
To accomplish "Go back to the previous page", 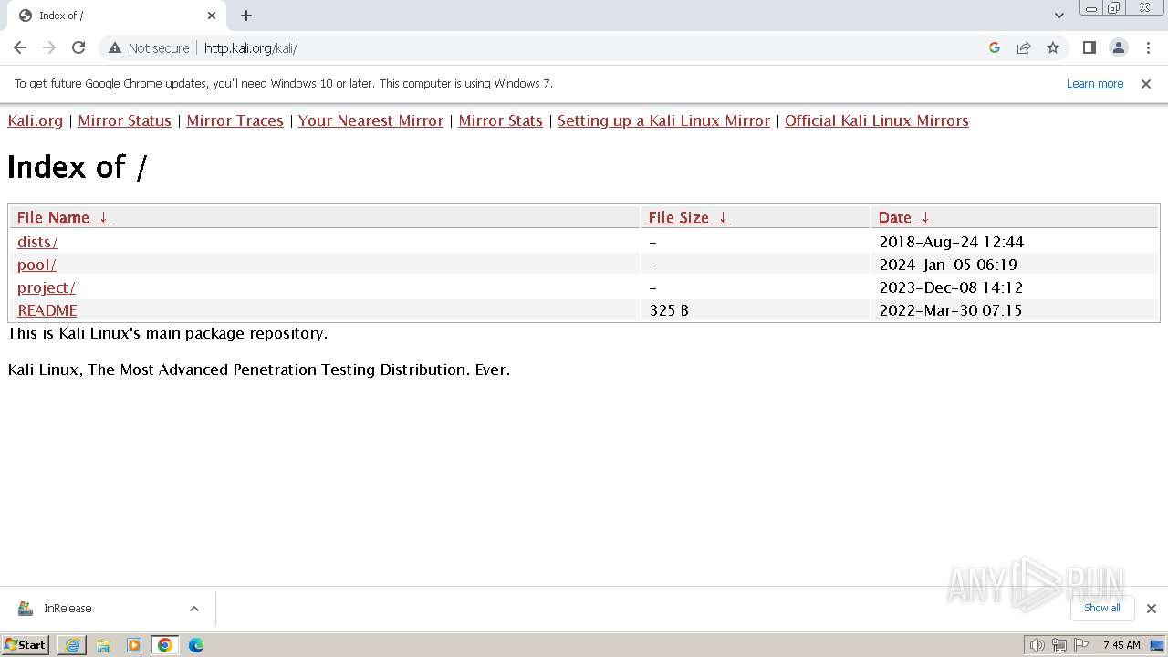I will 20,47.
